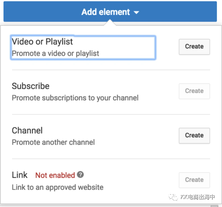Click the KK电商出海中 watermark text

pyautogui.click(x=198, y=197)
